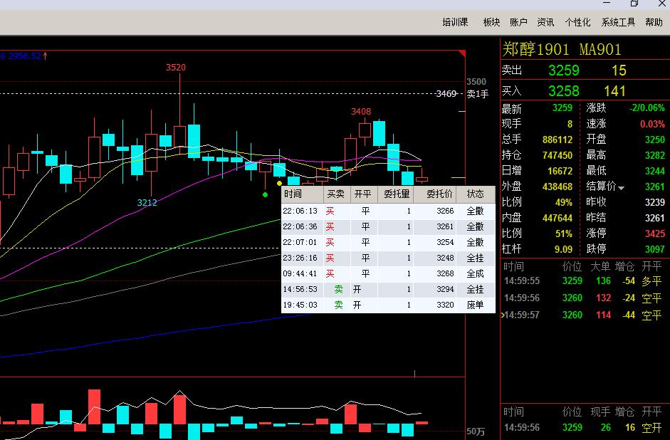This screenshot has width=670, height=440.
Task: Click the 郑醇1901 MA901 contract title
Action: [562, 49]
